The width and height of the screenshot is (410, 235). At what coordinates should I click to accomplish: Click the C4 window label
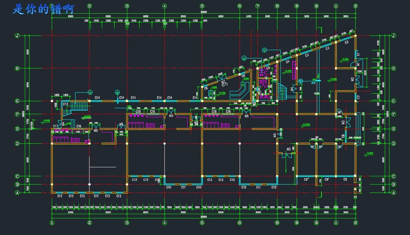tap(287, 62)
